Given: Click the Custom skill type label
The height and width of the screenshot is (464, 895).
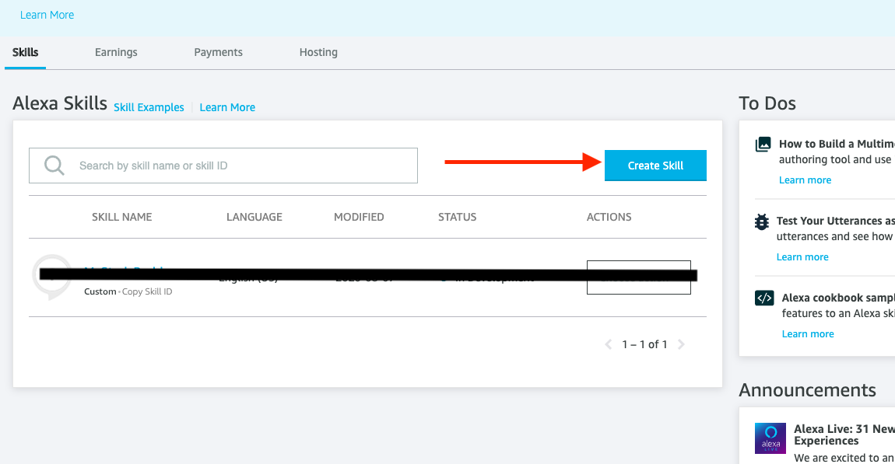Looking at the screenshot, I should click(x=100, y=291).
